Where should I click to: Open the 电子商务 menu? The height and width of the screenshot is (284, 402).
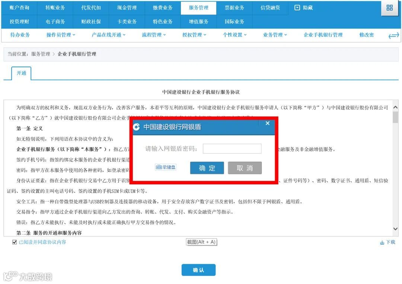55,22
